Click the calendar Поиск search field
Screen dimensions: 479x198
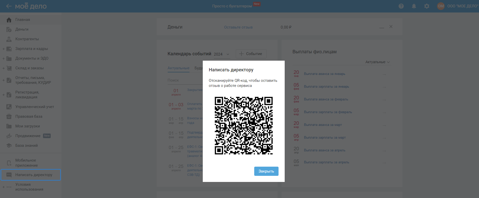tap(185, 80)
